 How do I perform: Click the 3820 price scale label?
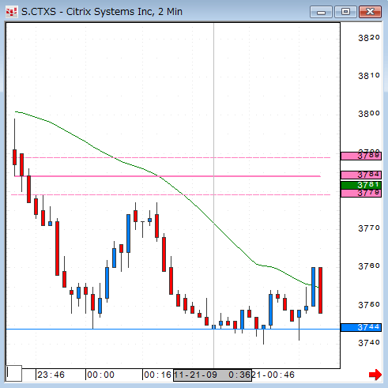click(369, 38)
